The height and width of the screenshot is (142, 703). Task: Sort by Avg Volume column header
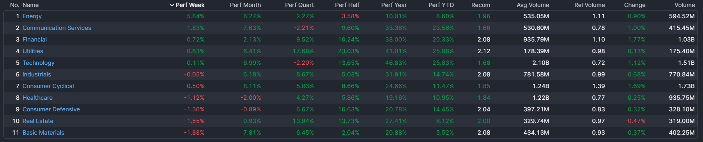(x=533, y=5)
